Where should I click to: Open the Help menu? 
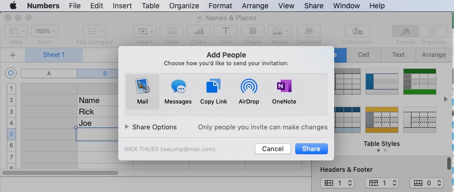point(377,6)
